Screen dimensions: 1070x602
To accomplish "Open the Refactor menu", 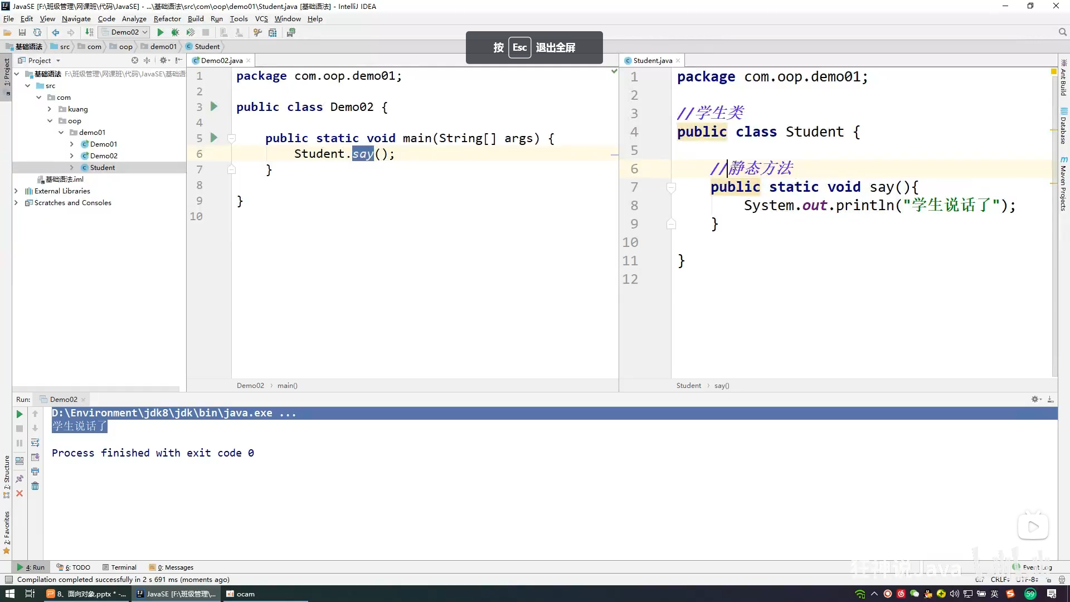I will [x=167, y=18].
